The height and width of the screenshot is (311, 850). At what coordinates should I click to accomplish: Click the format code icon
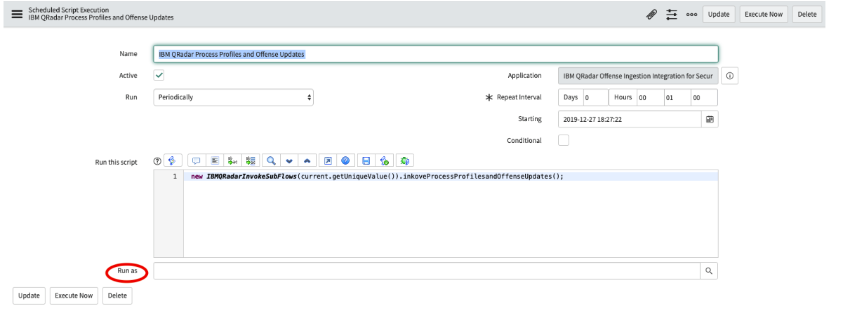tap(215, 161)
